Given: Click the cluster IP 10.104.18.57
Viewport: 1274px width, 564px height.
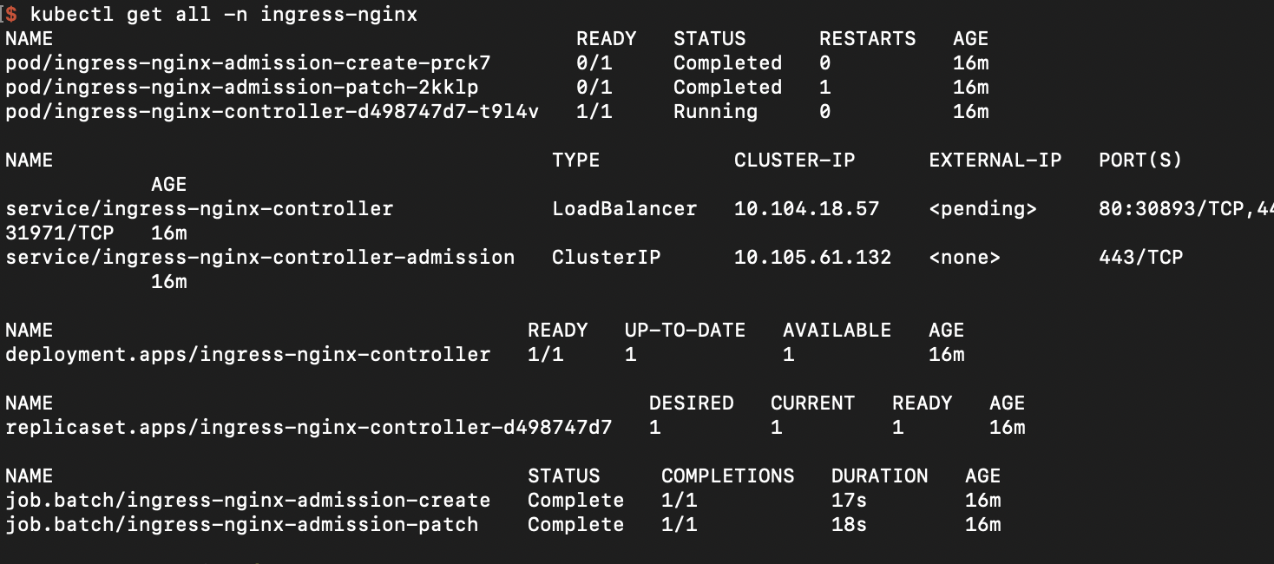Looking at the screenshot, I should click(806, 209).
